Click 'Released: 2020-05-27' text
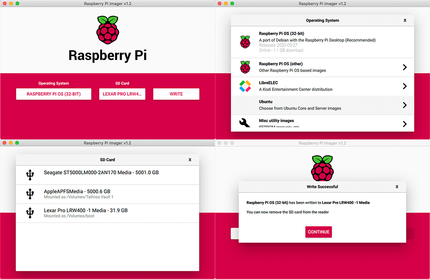This screenshot has height=279, width=430. [x=278, y=45]
